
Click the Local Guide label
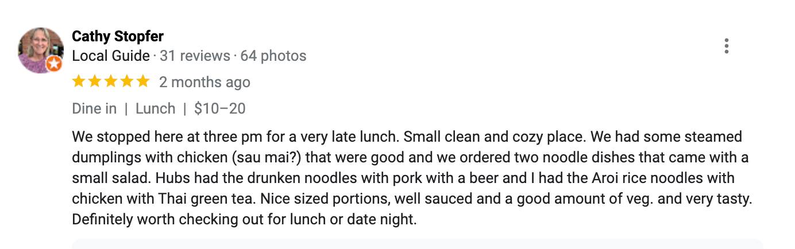[x=110, y=56]
